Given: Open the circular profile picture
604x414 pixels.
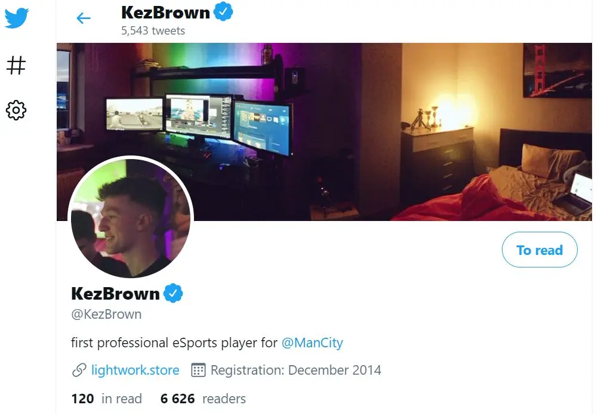Looking at the screenshot, I should coord(131,217).
